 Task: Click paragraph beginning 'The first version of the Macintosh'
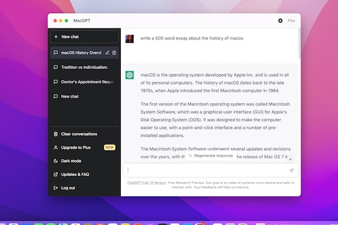click(x=215, y=120)
